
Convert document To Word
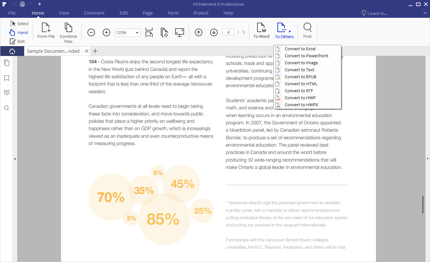[x=261, y=31]
